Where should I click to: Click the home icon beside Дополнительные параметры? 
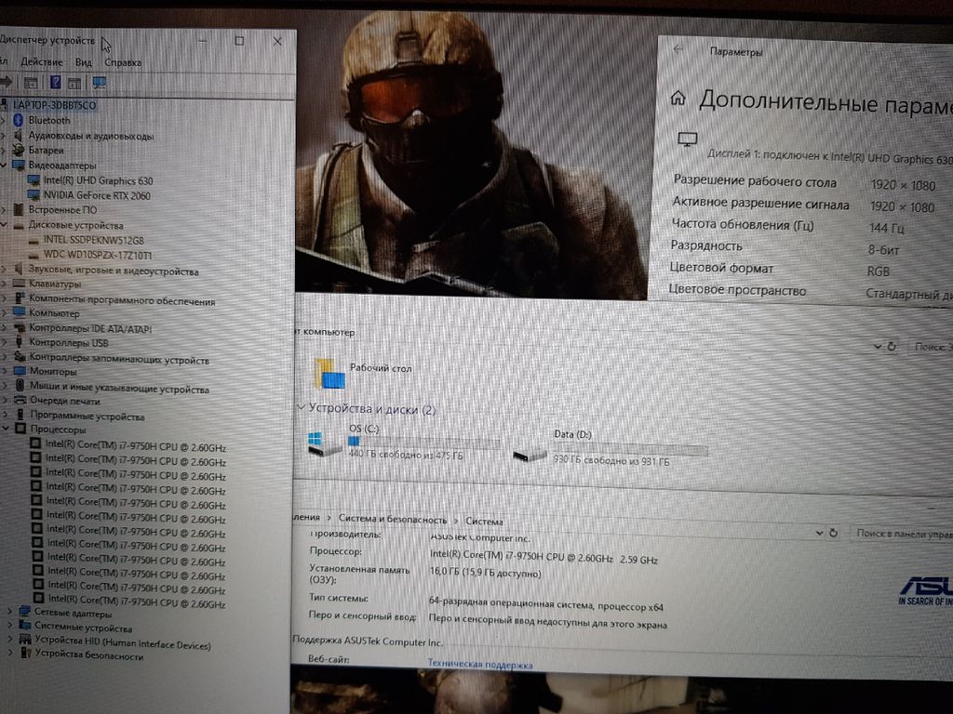click(678, 99)
